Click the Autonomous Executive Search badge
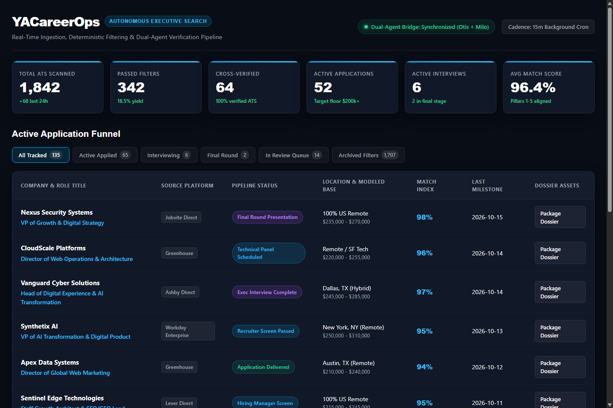 [158, 21]
